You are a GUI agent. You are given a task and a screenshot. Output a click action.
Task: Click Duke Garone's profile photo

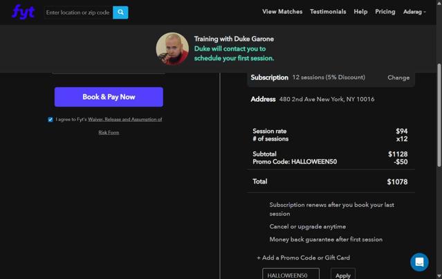[172, 48]
